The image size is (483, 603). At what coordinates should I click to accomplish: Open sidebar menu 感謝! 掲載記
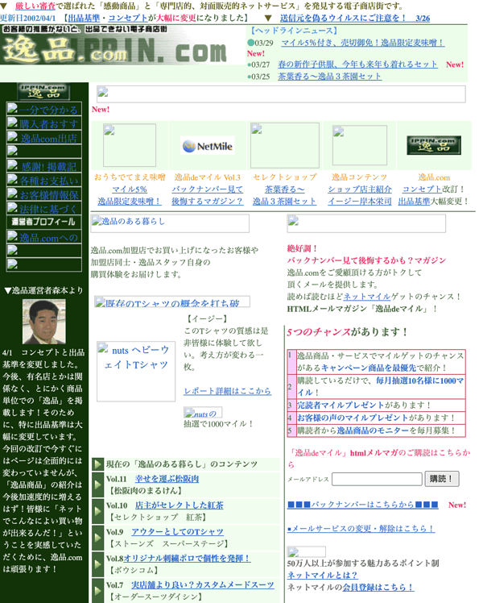(44, 166)
